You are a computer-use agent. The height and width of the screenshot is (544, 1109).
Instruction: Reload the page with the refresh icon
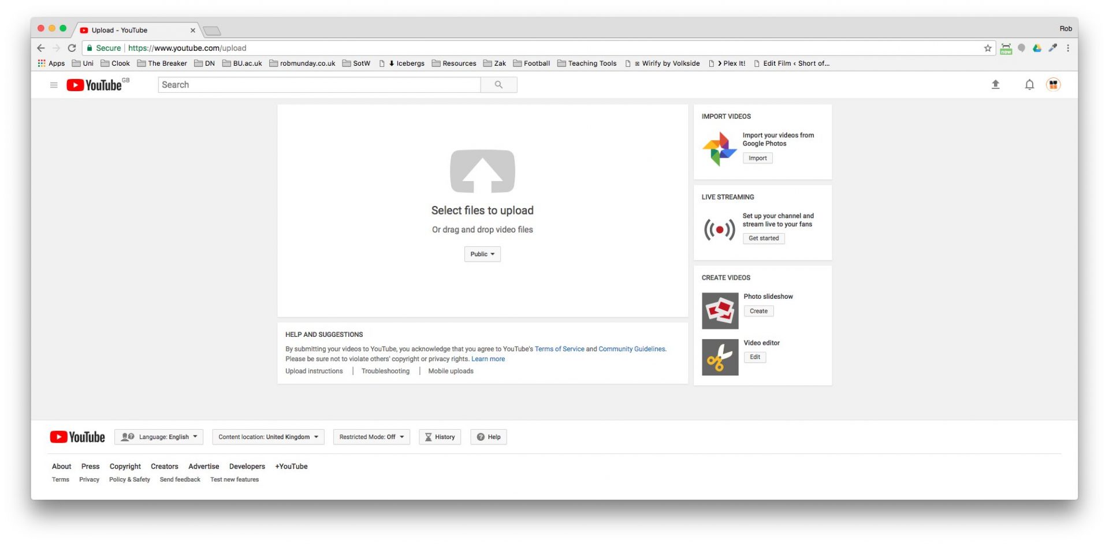[72, 48]
